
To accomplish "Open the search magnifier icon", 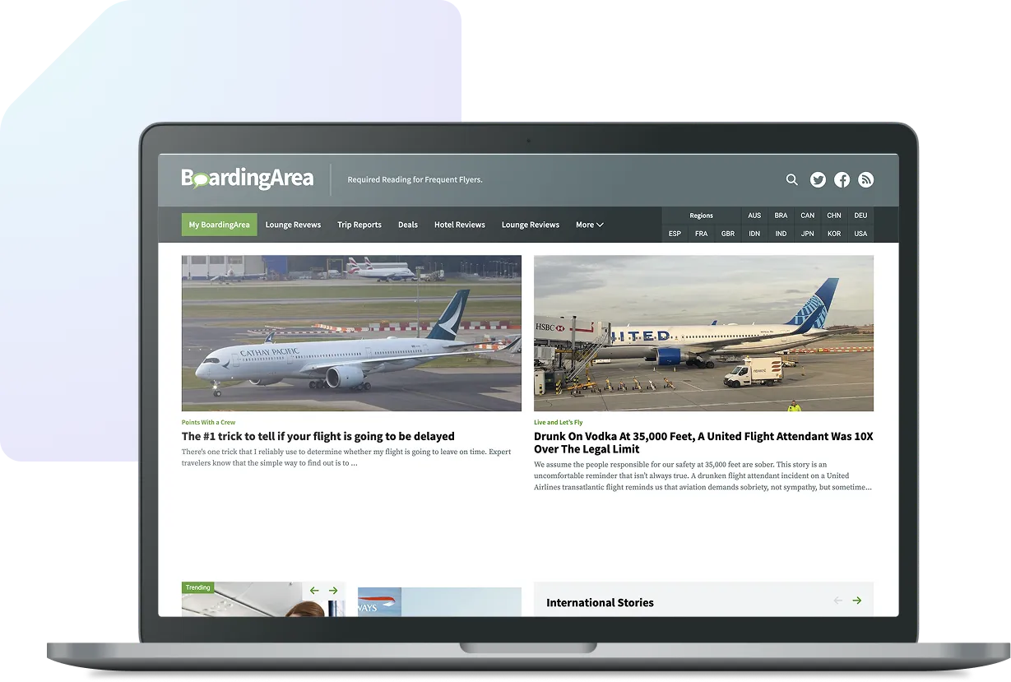I will pyautogui.click(x=791, y=179).
